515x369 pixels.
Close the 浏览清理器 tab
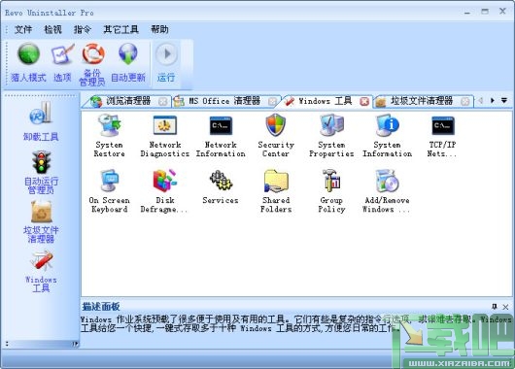pyautogui.click(x=162, y=101)
